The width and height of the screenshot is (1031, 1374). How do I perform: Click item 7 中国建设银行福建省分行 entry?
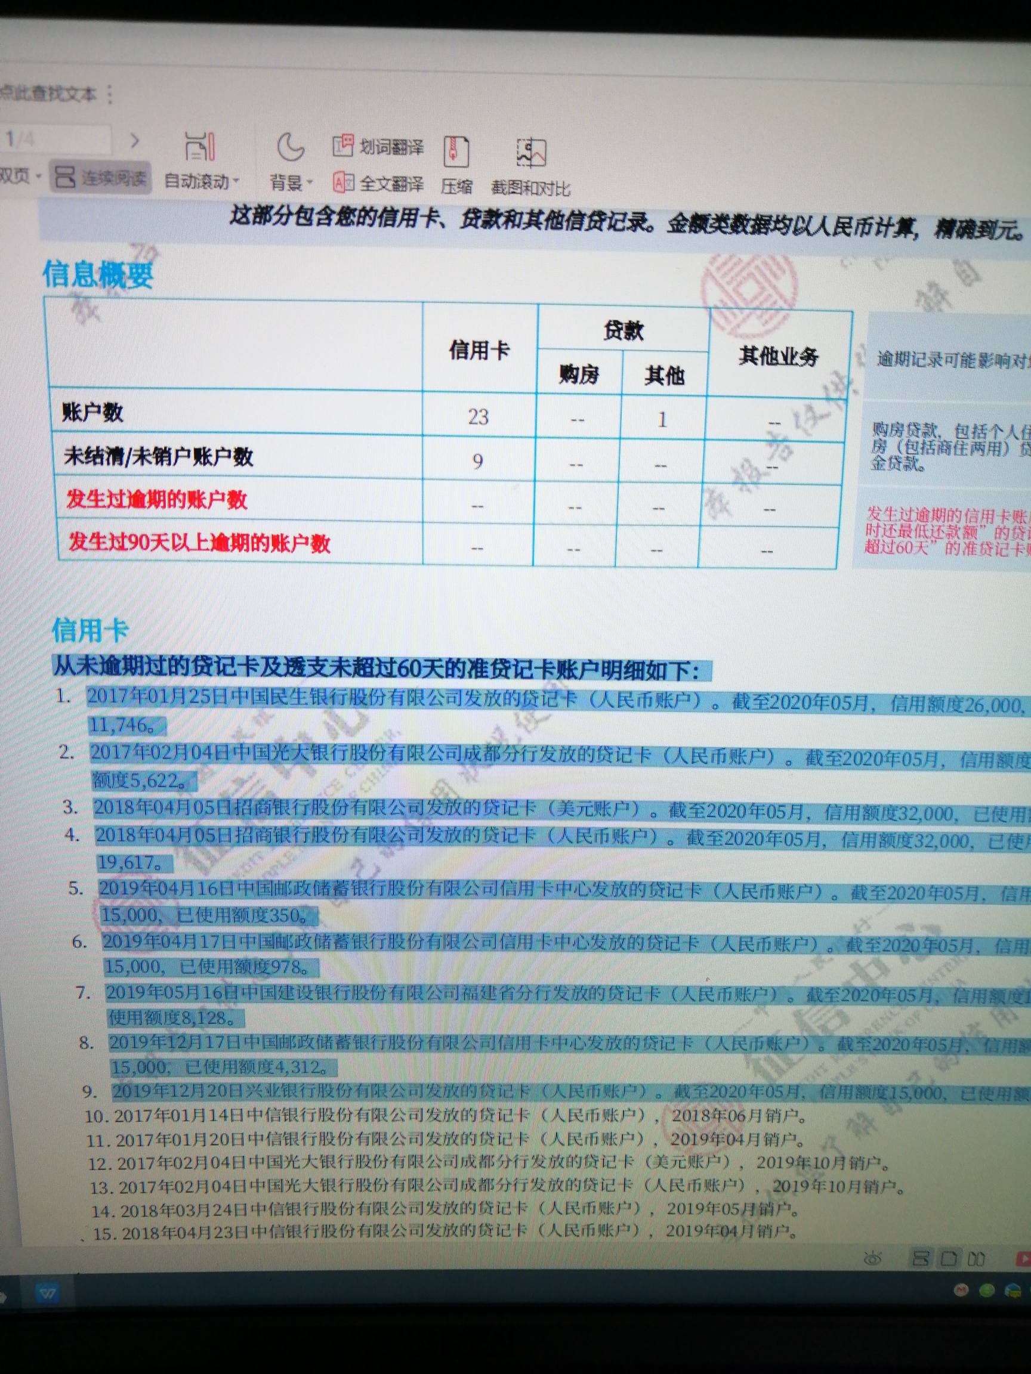tap(568, 1006)
